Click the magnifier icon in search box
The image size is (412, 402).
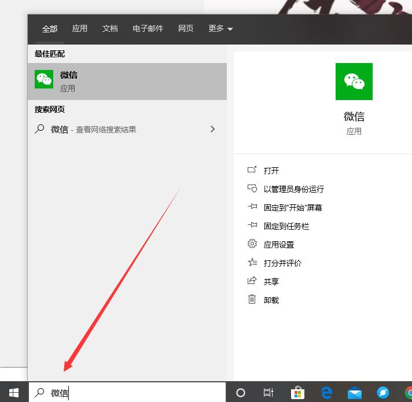(x=39, y=393)
